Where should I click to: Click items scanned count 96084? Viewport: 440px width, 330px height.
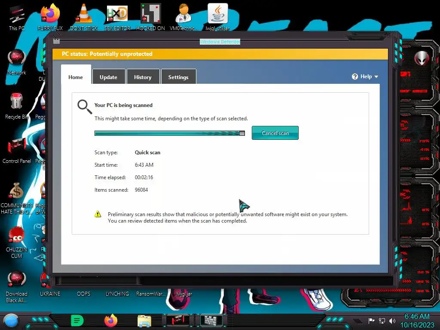[141, 189]
